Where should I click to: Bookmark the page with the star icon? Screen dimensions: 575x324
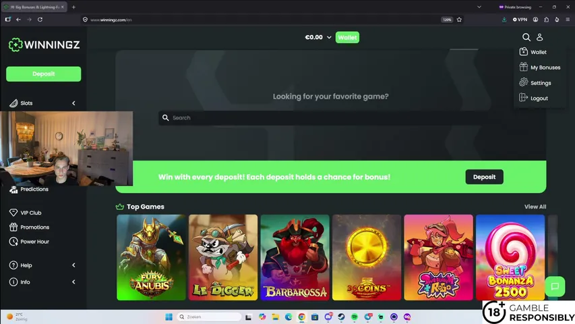pyautogui.click(x=459, y=20)
